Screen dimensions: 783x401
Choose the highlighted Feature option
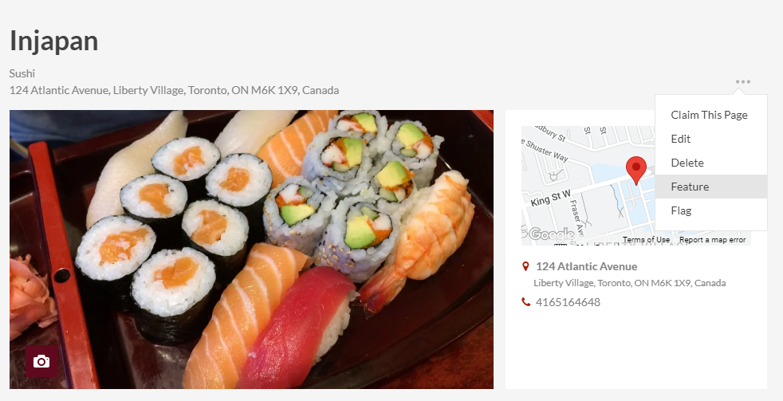711,187
